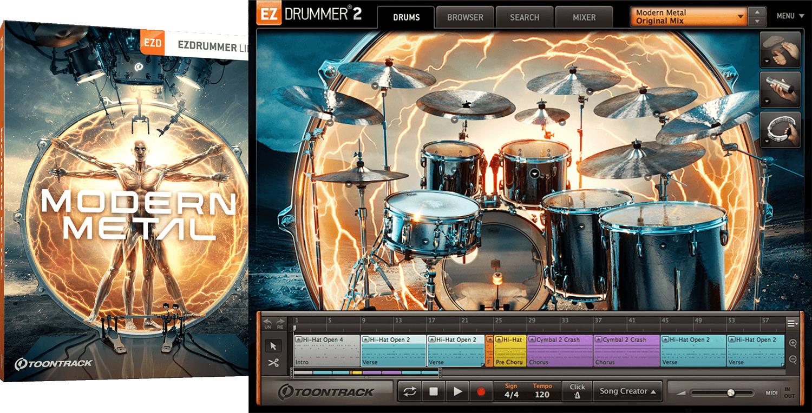Trigger the hand claps percussion pad
The width and height of the screenshot is (812, 413).
tap(780, 50)
